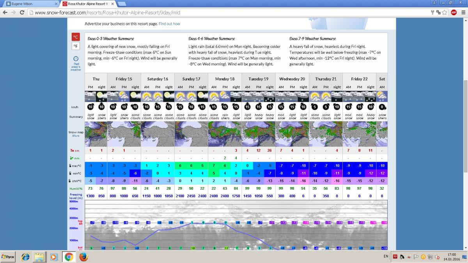
Task: Click the Monday 18 night weather icon
Action: pyautogui.click(x=236, y=96)
